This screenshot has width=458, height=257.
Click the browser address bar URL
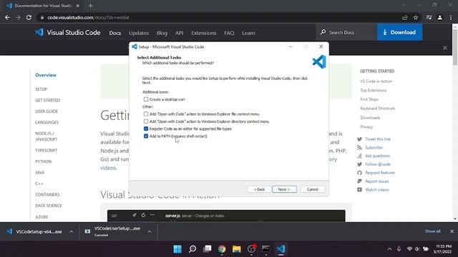[88, 17]
